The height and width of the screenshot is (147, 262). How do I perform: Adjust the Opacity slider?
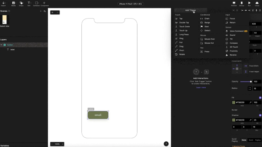(246, 81)
